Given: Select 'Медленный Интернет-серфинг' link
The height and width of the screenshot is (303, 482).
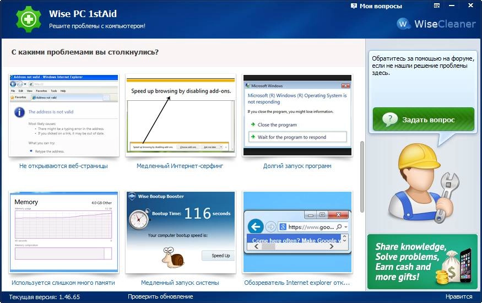Looking at the screenshot, I should pos(180,166).
